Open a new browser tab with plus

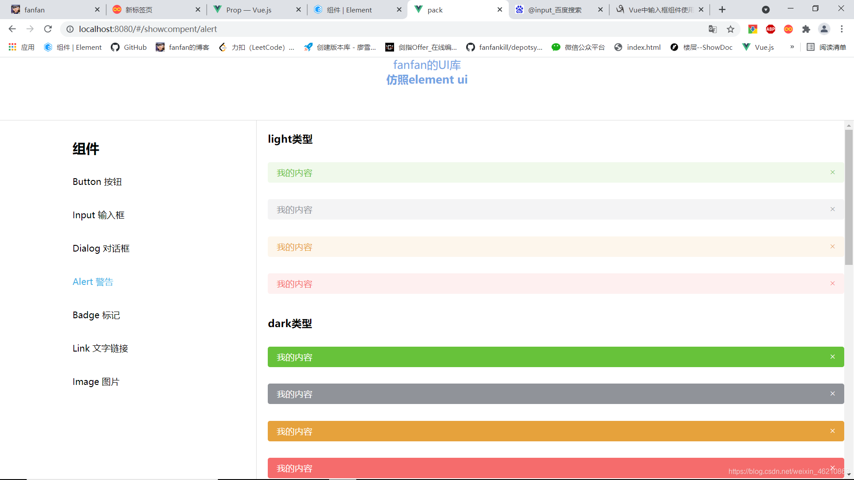(722, 9)
